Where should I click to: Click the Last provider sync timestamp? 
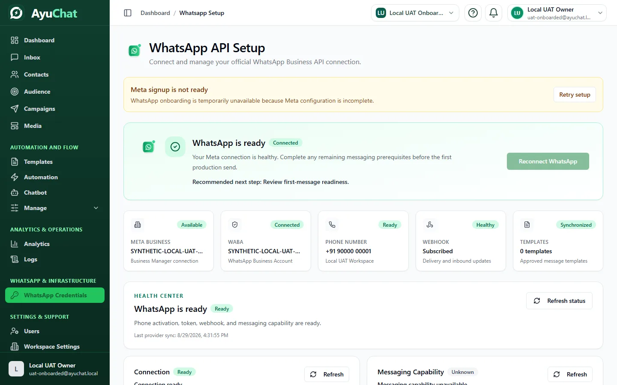click(181, 335)
